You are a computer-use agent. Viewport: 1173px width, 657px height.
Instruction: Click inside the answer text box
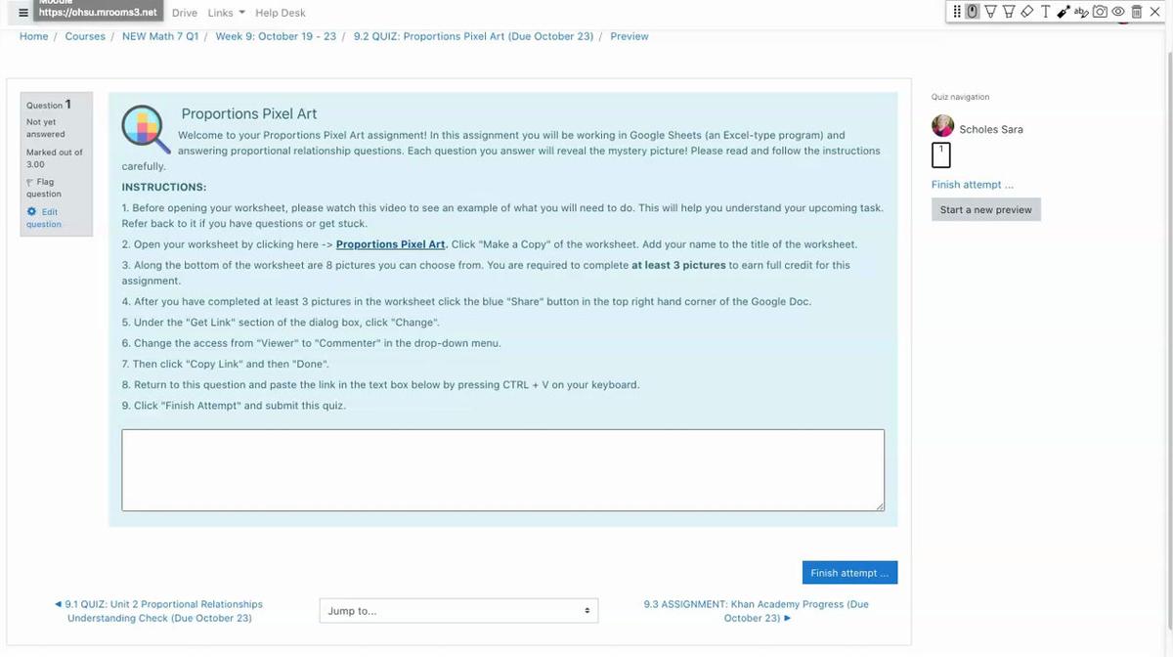click(x=502, y=470)
